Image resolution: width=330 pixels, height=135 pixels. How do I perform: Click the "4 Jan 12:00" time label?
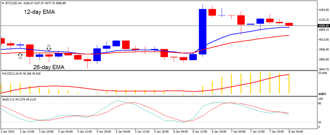[85, 132]
